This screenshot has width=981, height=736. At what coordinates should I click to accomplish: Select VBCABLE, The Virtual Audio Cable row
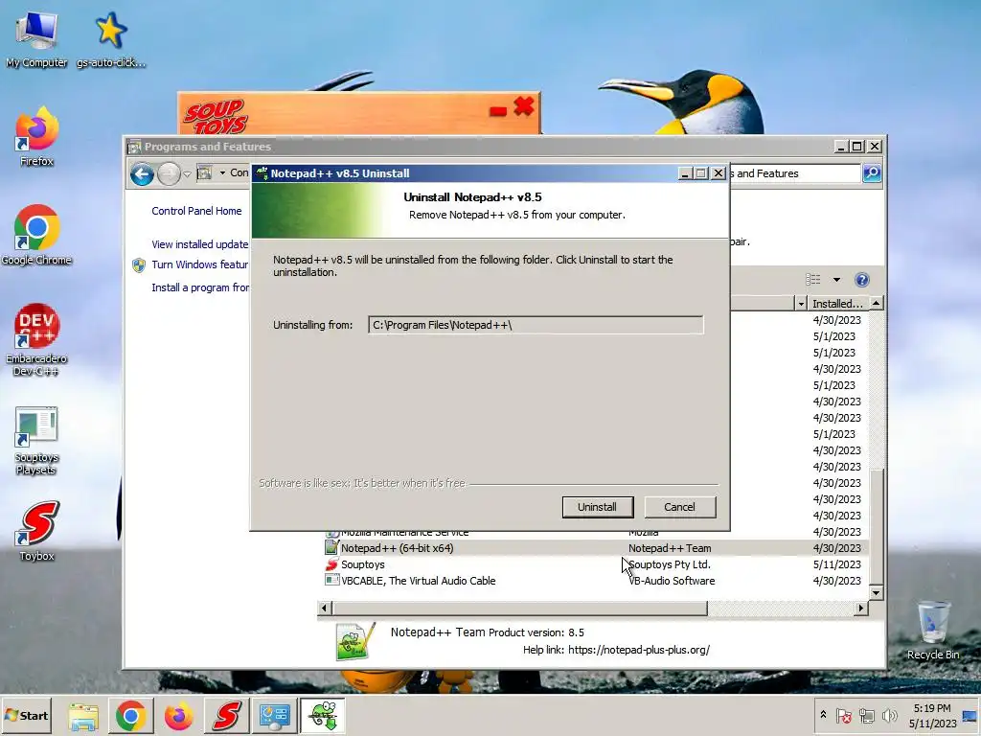596,581
